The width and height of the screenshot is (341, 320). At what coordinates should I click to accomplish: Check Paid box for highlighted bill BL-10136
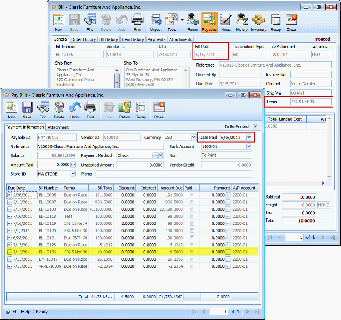click(x=192, y=252)
